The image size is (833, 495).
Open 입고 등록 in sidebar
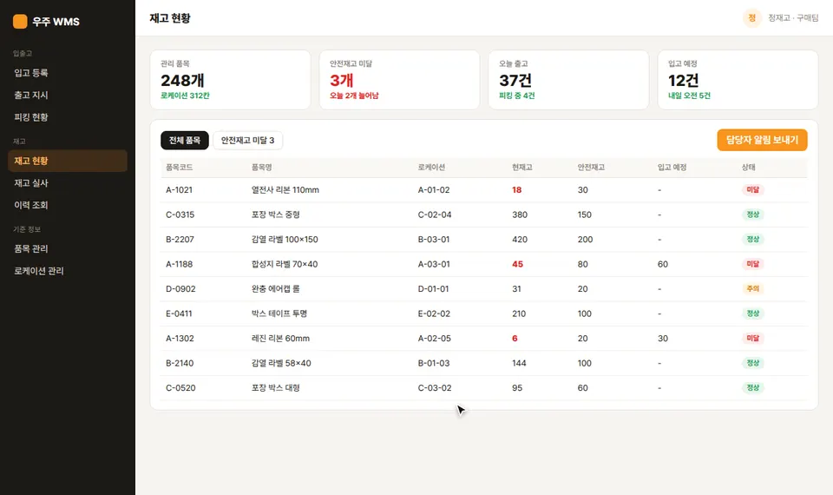pos(68,73)
